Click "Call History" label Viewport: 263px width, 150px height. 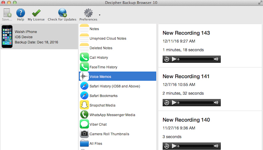pos(98,58)
